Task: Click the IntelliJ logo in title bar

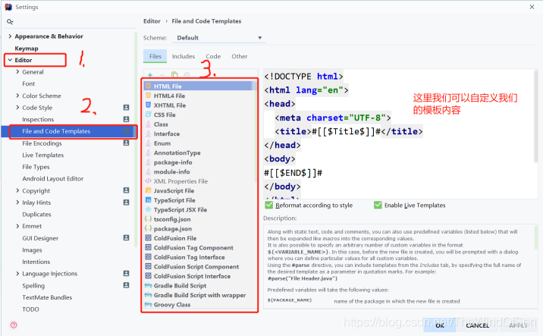Action: coord(8,7)
